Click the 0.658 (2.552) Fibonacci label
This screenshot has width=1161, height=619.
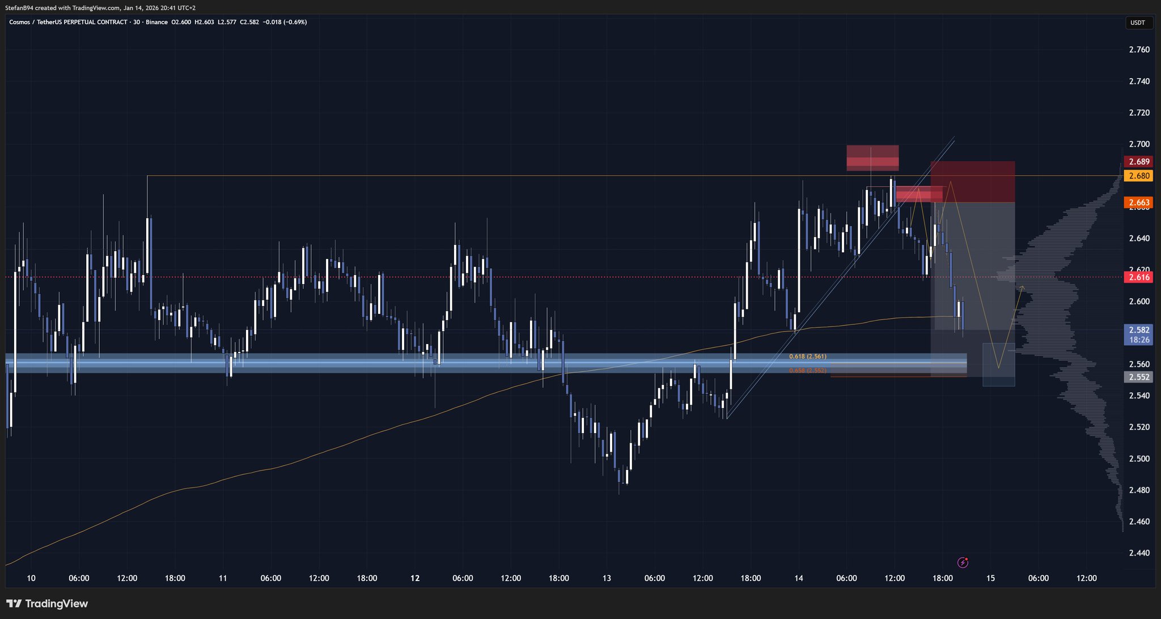[807, 370]
